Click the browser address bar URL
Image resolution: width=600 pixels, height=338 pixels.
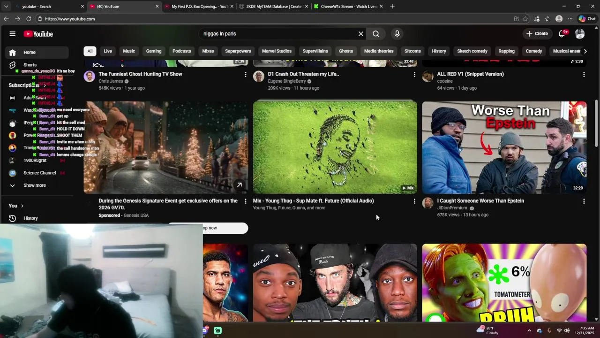coord(70,19)
